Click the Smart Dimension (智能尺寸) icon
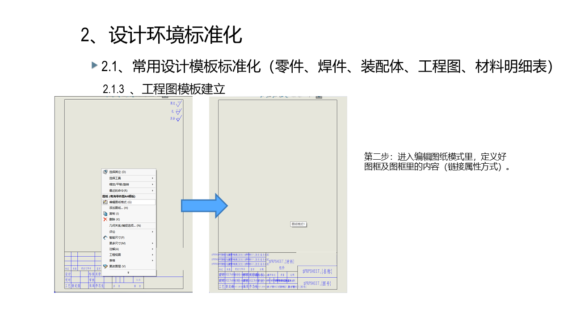The height and width of the screenshot is (322, 572). pyautogui.click(x=105, y=237)
